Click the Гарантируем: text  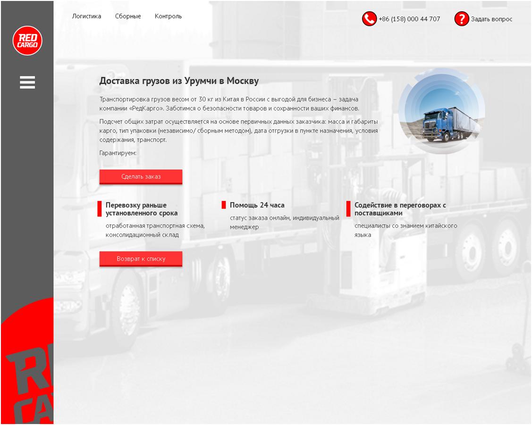(x=118, y=153)
